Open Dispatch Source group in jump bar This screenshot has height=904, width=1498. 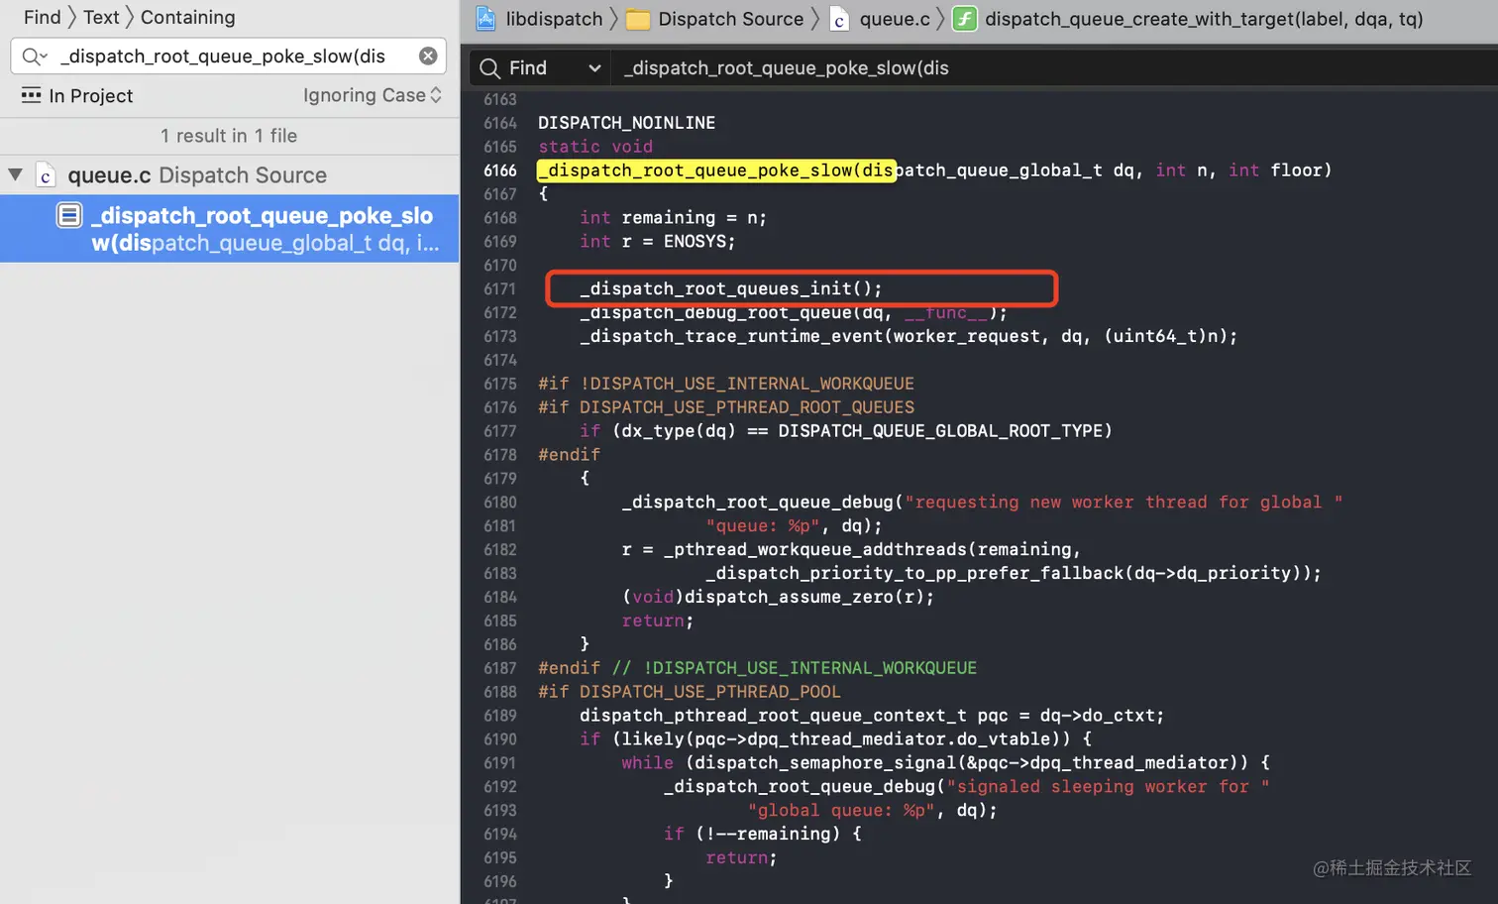point(730,19)
